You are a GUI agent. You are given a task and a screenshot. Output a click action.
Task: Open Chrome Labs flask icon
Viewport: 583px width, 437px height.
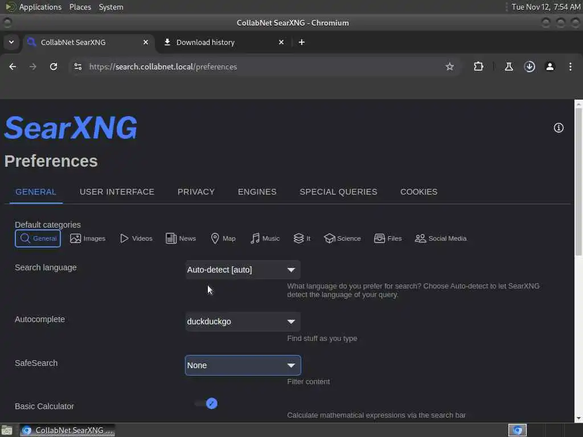point(508,67)
